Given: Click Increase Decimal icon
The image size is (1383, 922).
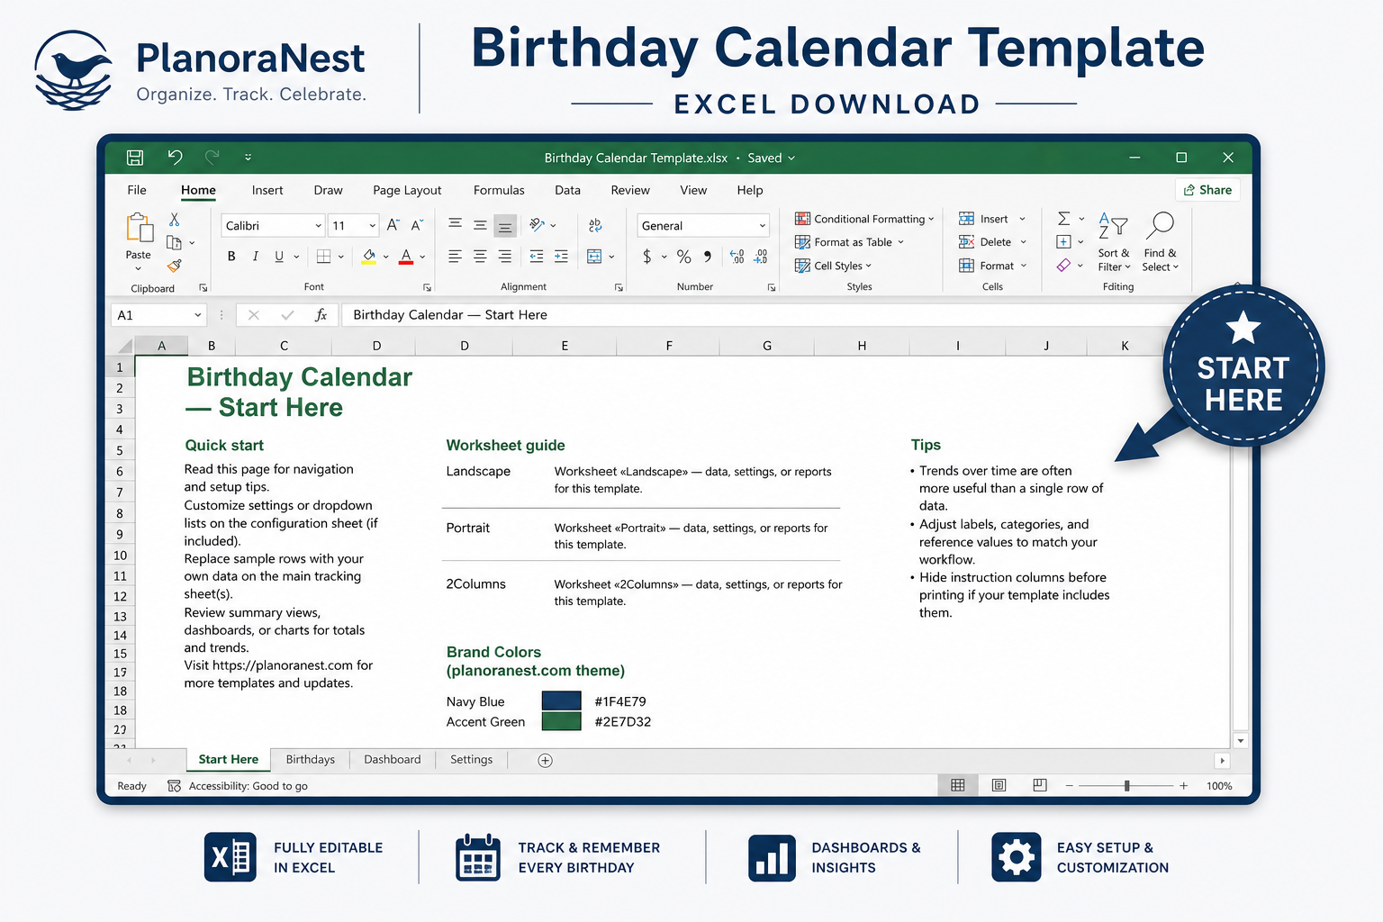Looking at the screenshot, I should [737, 257].
